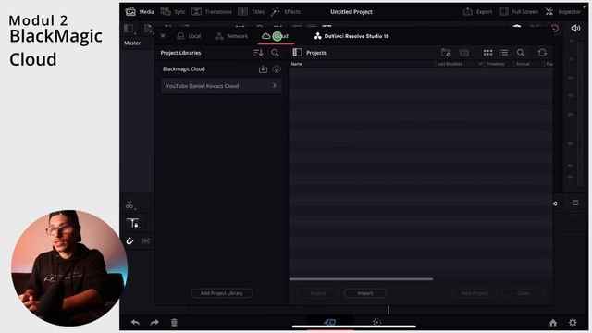Sort the Project Libraries list
The image size is (592, 333).
(258, 53)
